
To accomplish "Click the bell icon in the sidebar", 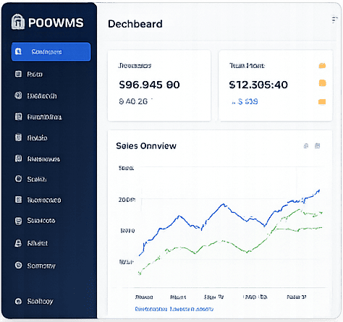I will (x=18, y=243).
